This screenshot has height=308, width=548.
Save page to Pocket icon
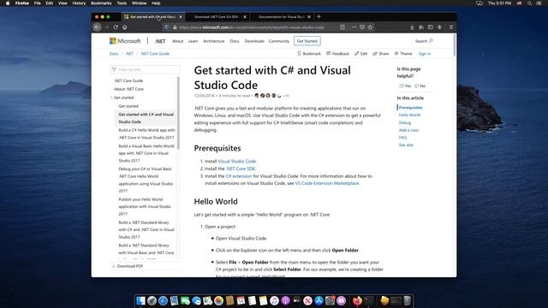coord(362,27)
